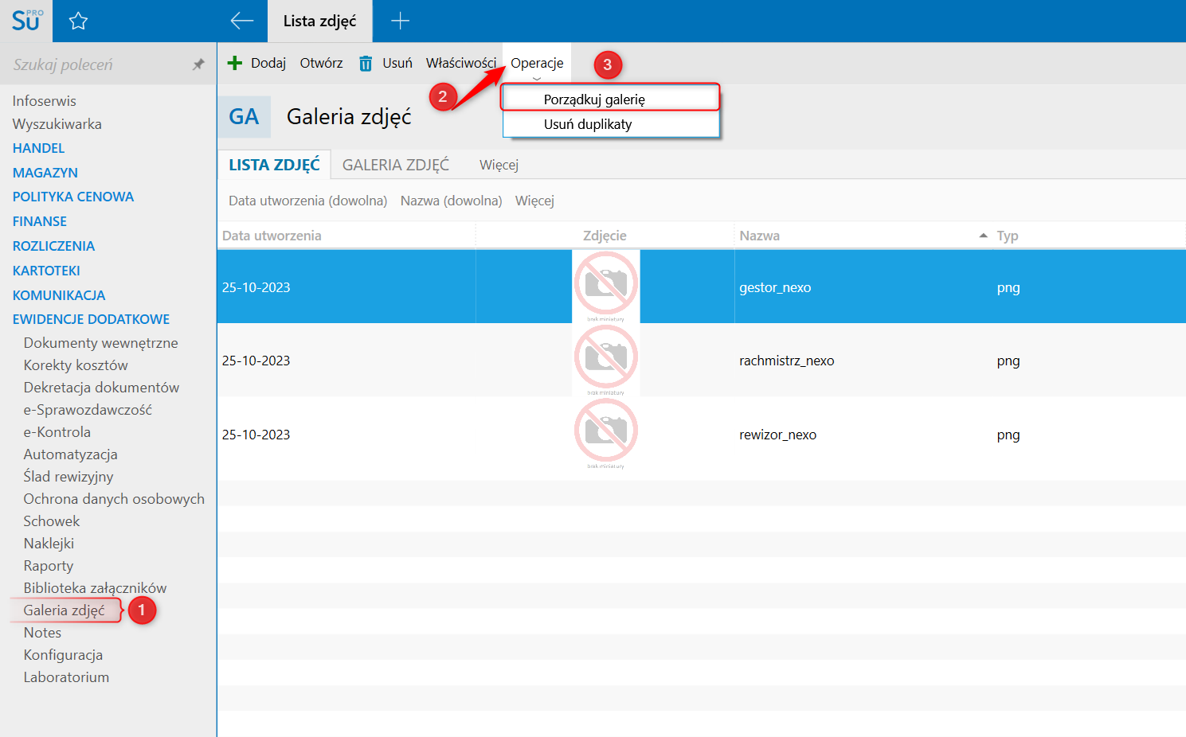Screen dimensions: 1186x737
Task: Expand the Operacje dropdown menu
Action: coord(537,64)
